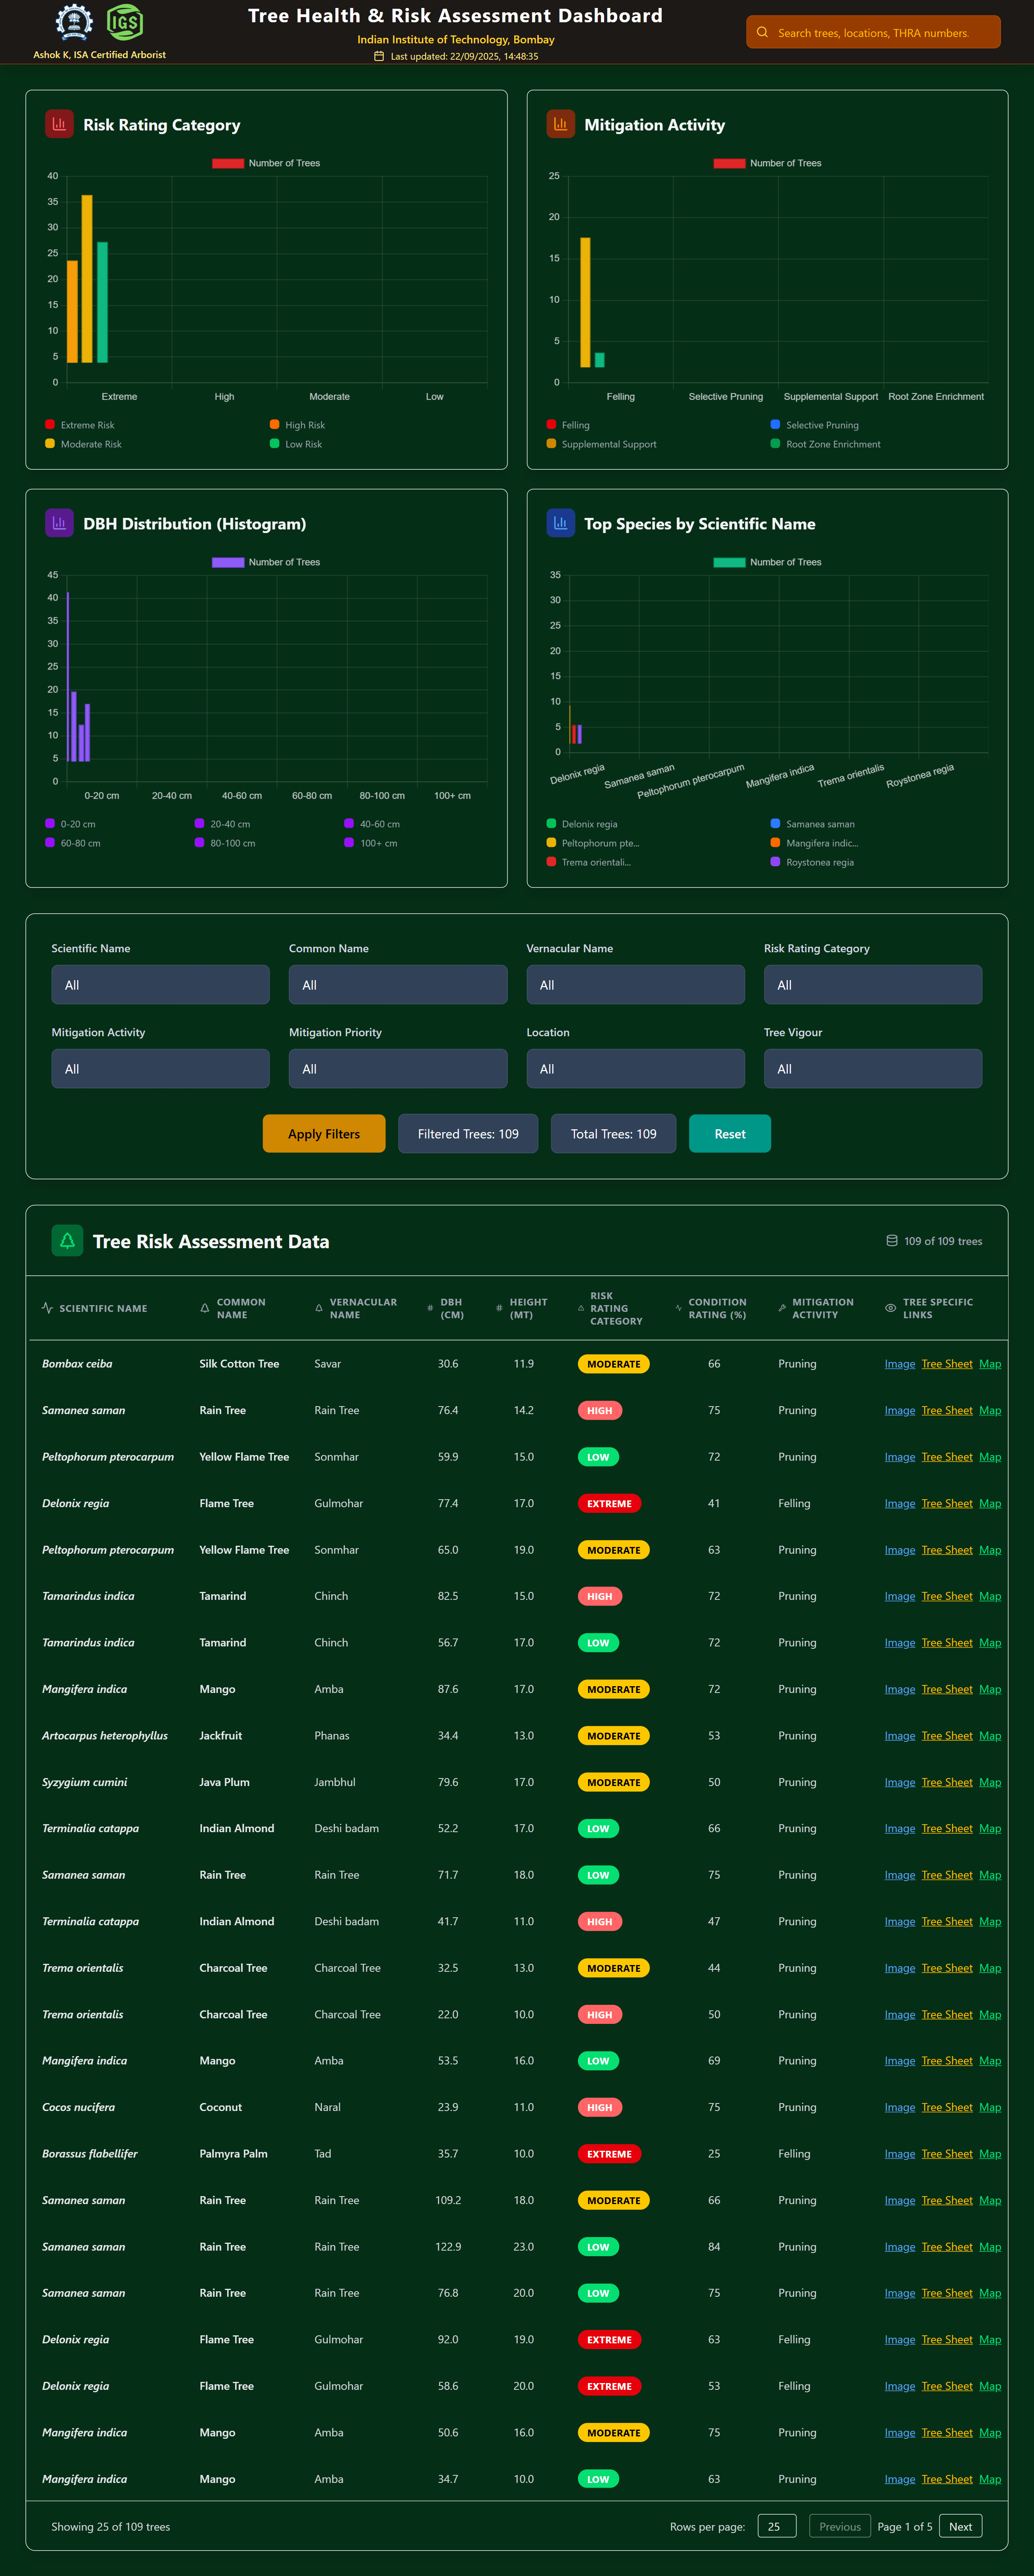Open the Common Name filter dropdown
Image resolution: width=1034 pixels, height=2576 pixels.
pyautogui.click(x=398, y=985)
